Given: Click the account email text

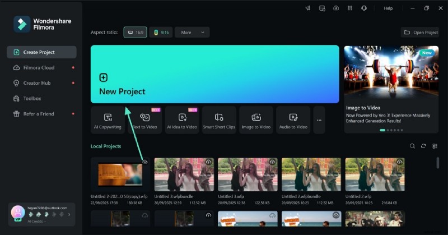Looking at the screenshot, I should pyautogui.click(x=48, y=208).
